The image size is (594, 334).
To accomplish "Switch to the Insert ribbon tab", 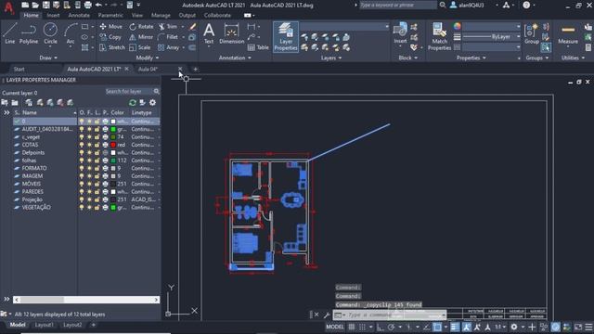I will tap(53, 16).
